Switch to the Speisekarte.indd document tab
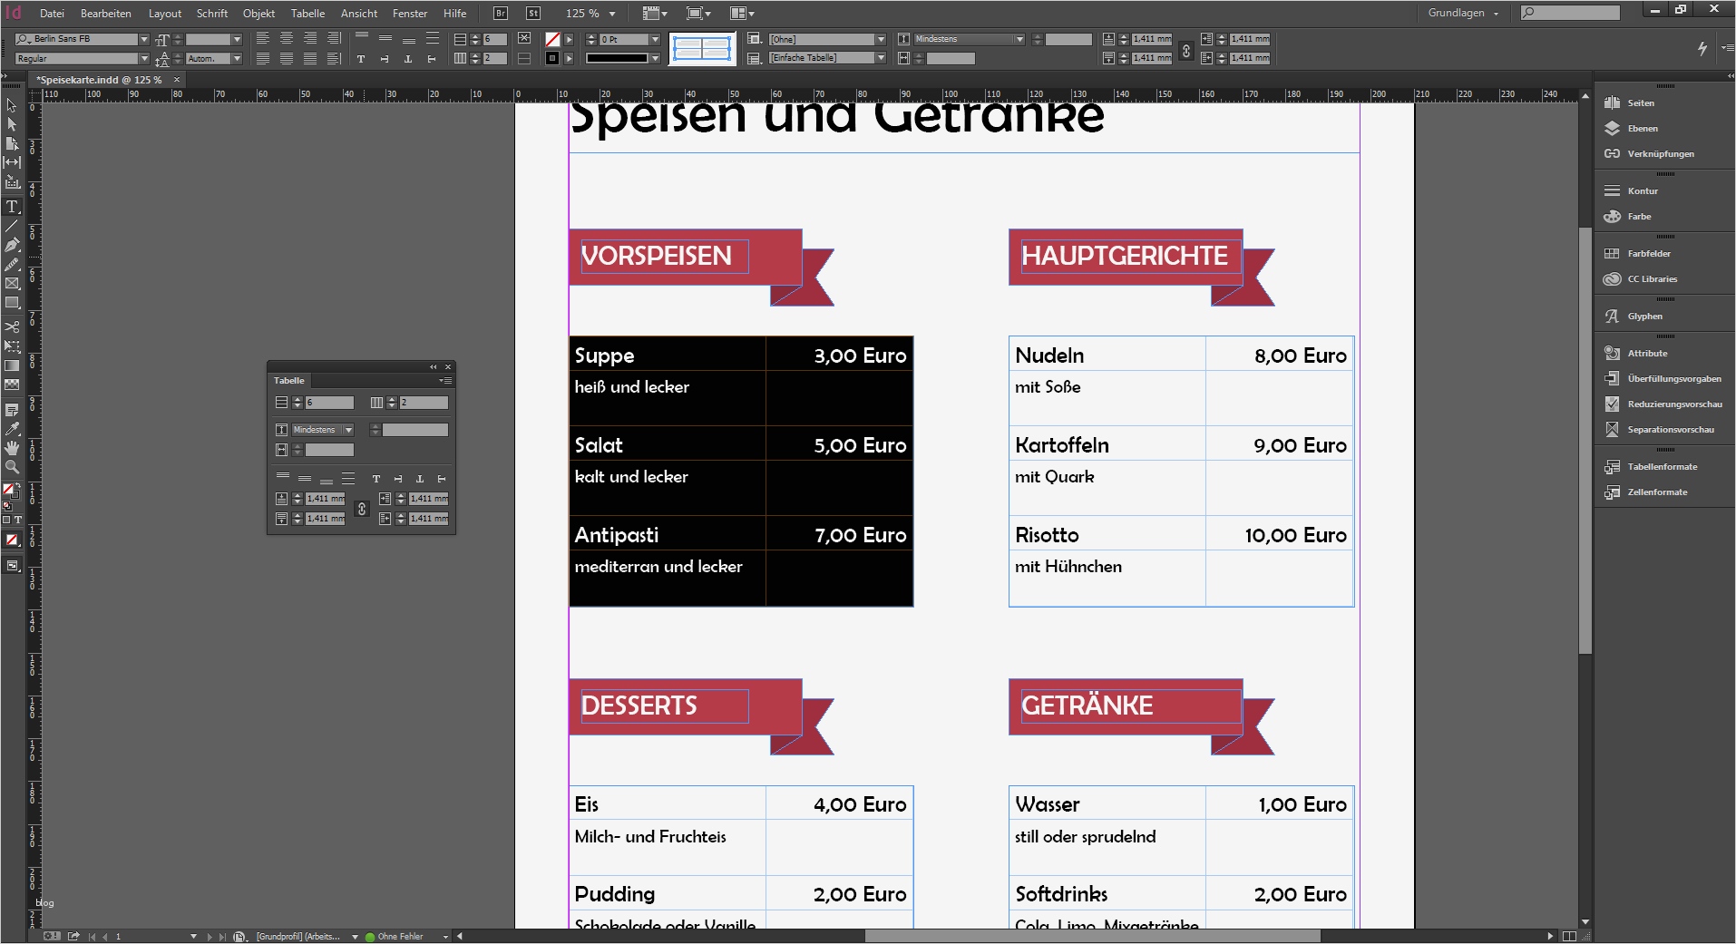This screenshot has height=944, width=1736. [x=100, y=80]
